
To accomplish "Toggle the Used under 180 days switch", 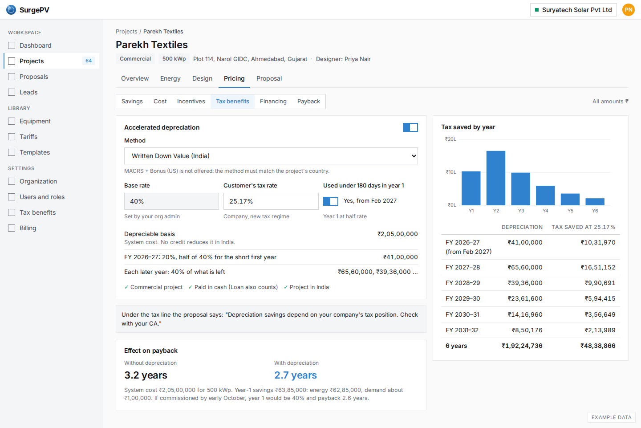I will (x=331, y=201).
